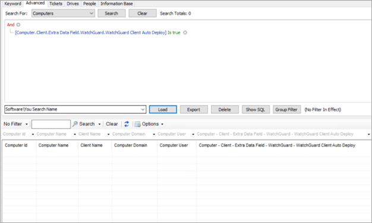Viewport: 372px width, 223px height.
Task: Click the Search Totals: 0 text
Action: (175, 14)
